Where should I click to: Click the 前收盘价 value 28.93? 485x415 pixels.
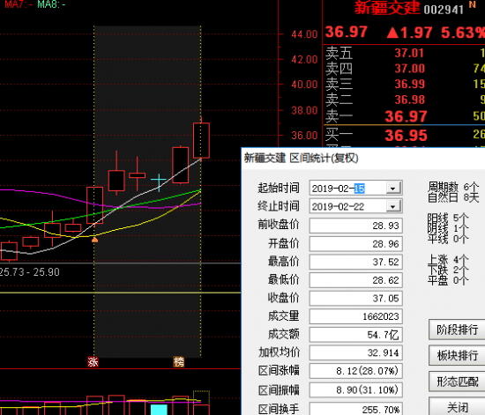(x=355, y=226)
